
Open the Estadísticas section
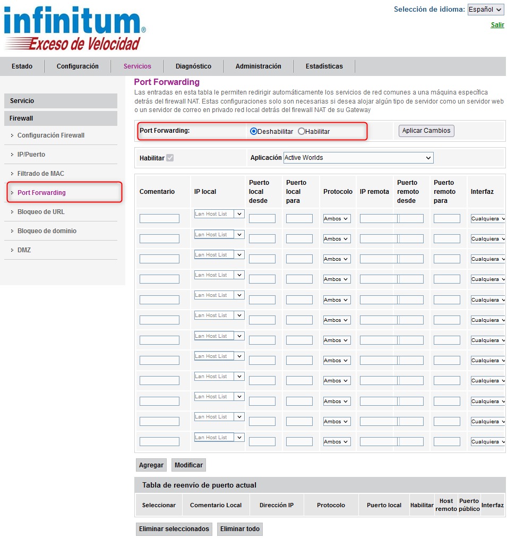(x=324, y=66)
